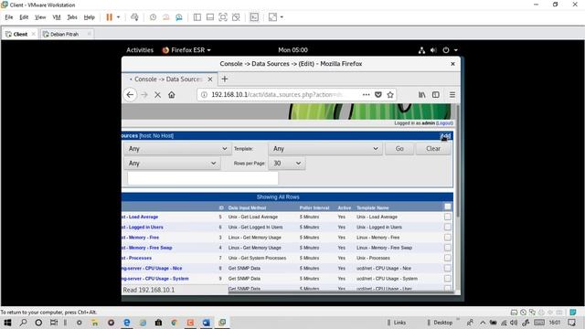Click Add in the Data Sources header
The image size is (585, 329).
(445, 135)
